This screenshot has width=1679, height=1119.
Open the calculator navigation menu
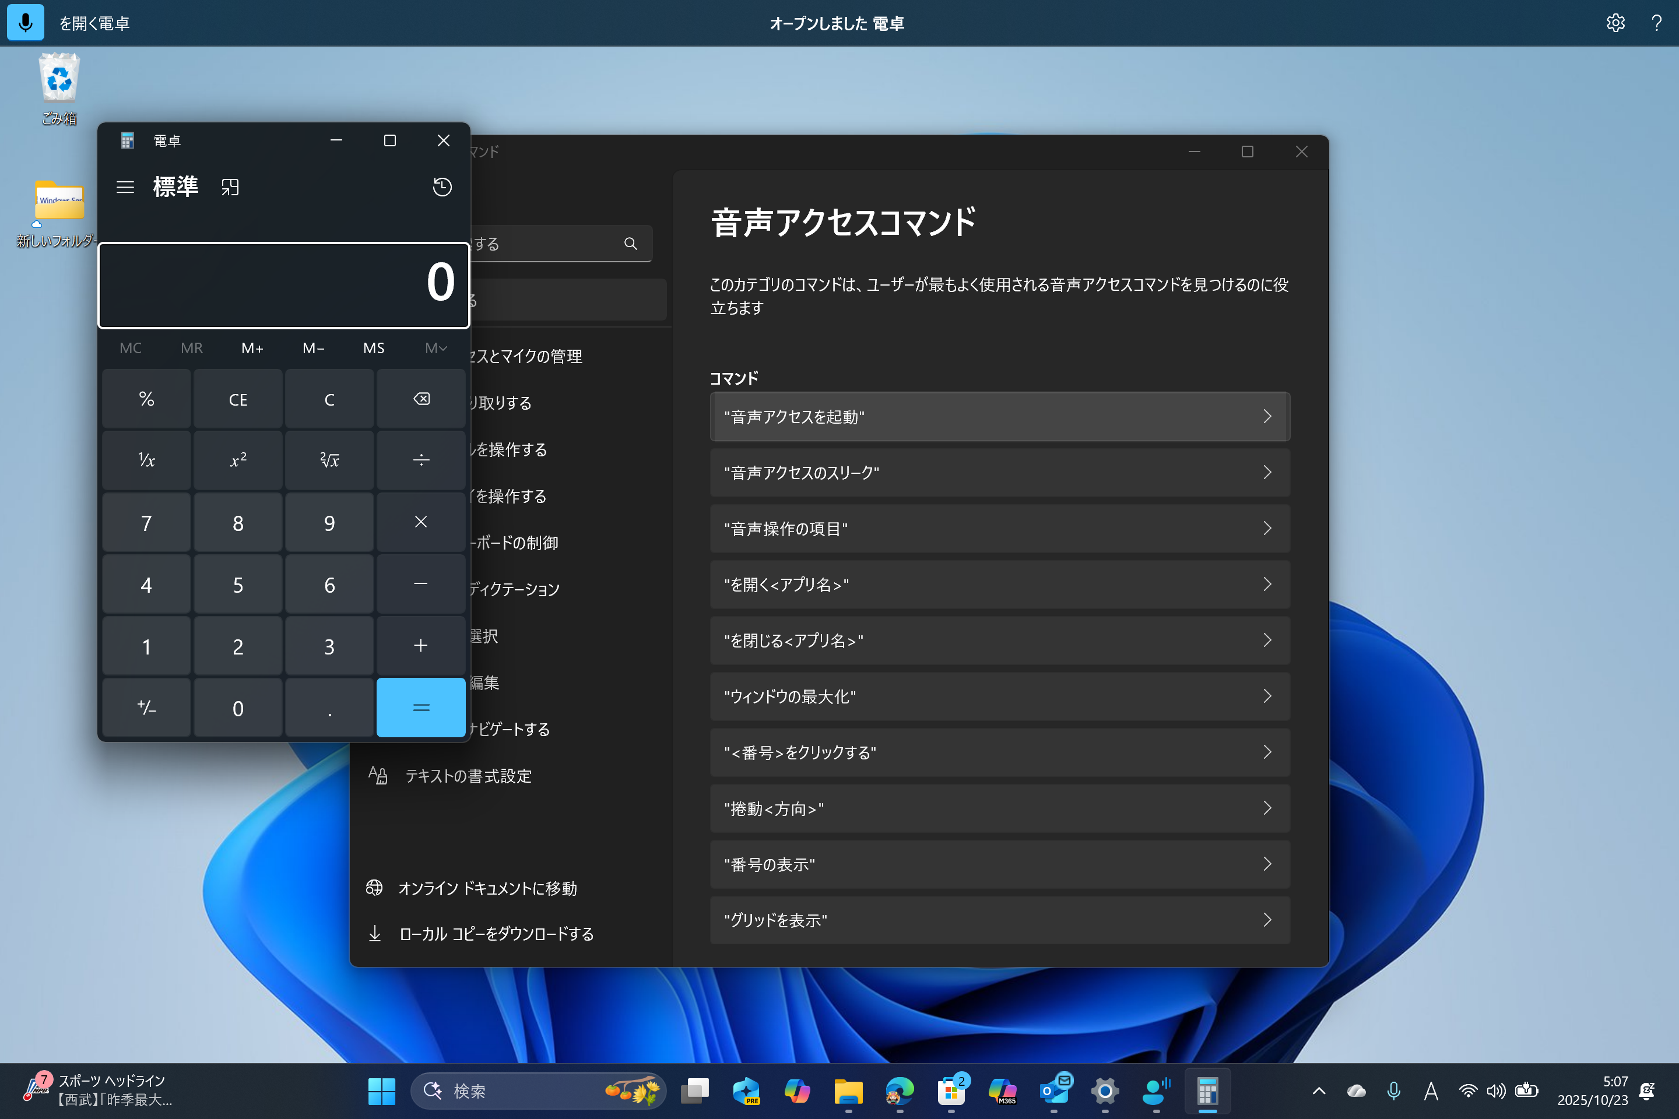click(x=125, y=186)
